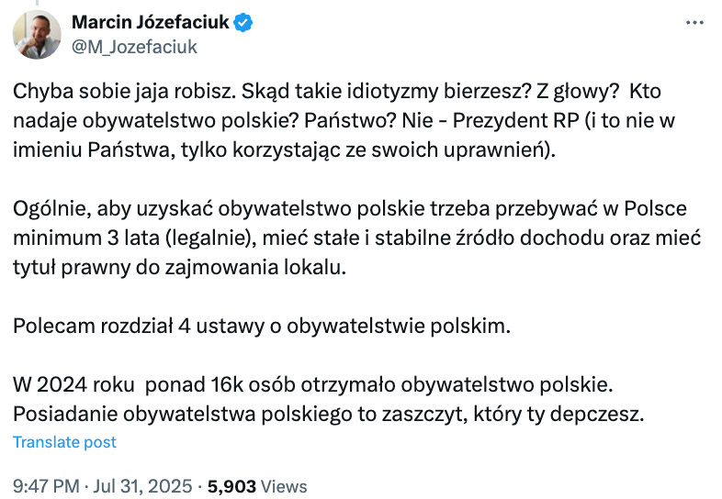Click the sentence "Polecam rozdział 4 ustawy"
Viewport: 722px width, 499px height.
[259, 326]
